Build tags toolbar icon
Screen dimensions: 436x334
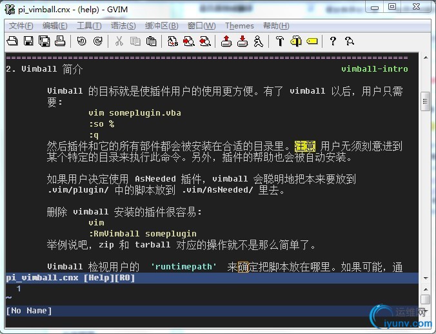tap(296, 41)
